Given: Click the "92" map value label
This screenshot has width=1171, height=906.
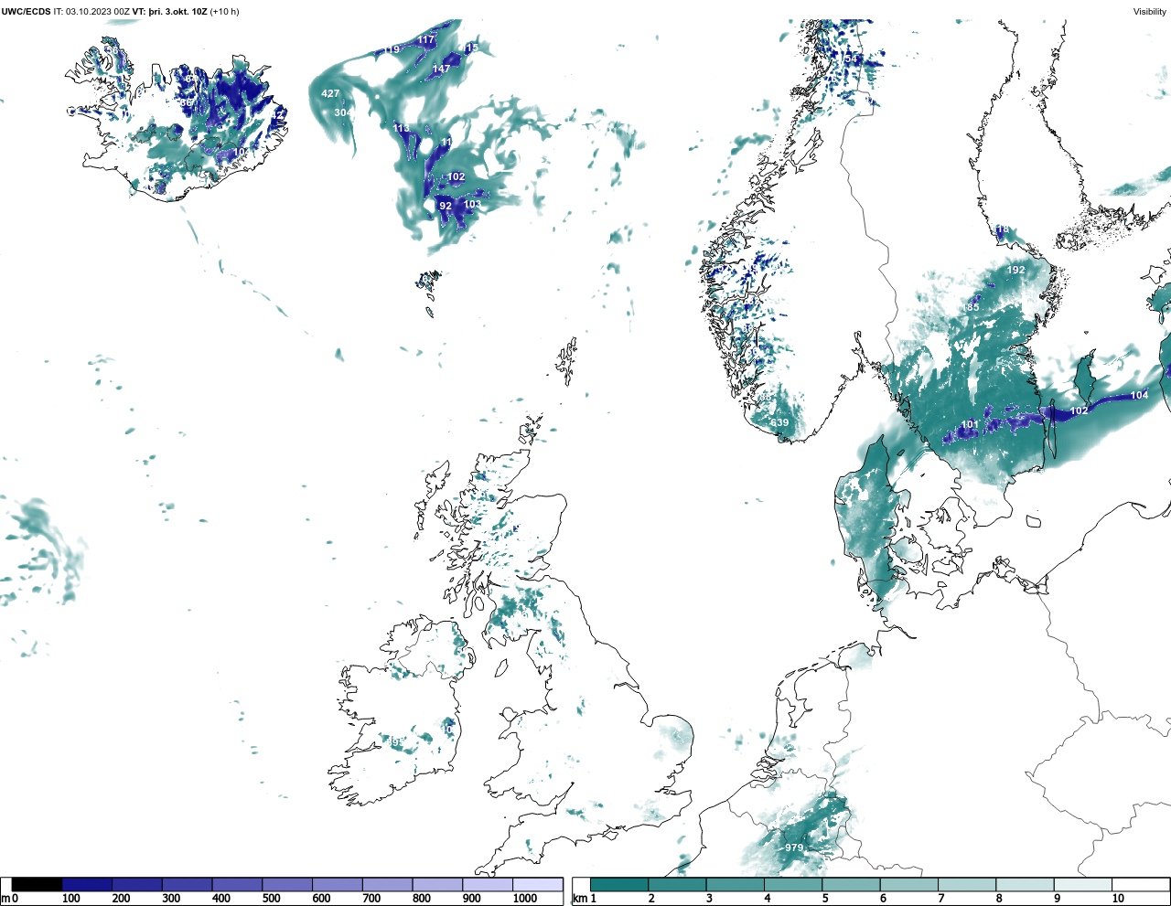Looking at the screenshot, I should [446, 206].
